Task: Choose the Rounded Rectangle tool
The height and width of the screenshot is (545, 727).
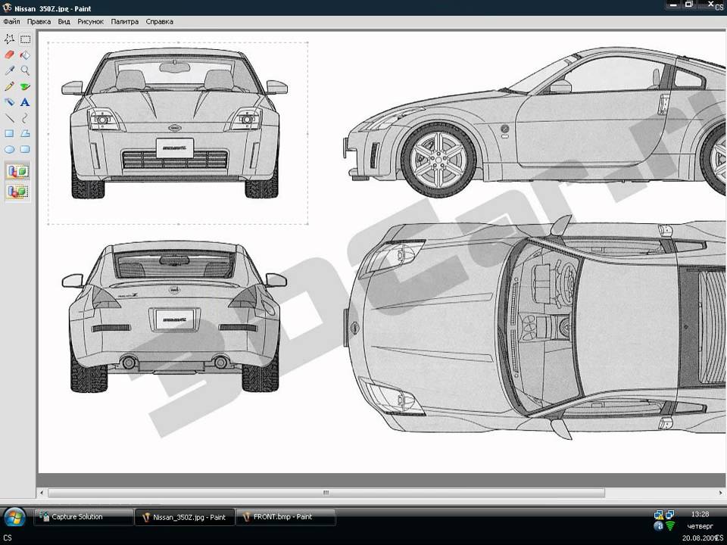Action: [x=25, y=149]
